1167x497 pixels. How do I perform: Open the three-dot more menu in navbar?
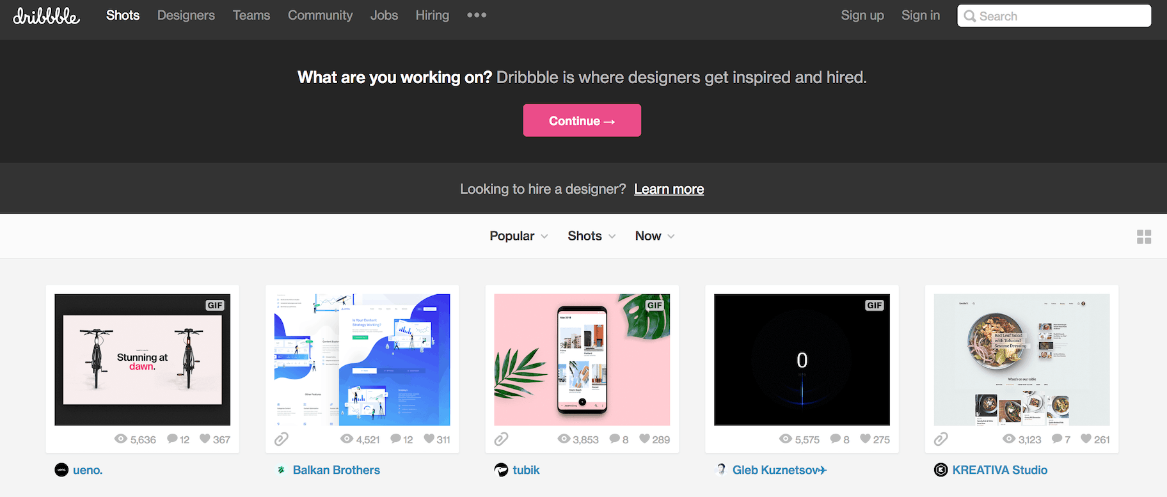[477, 15]
